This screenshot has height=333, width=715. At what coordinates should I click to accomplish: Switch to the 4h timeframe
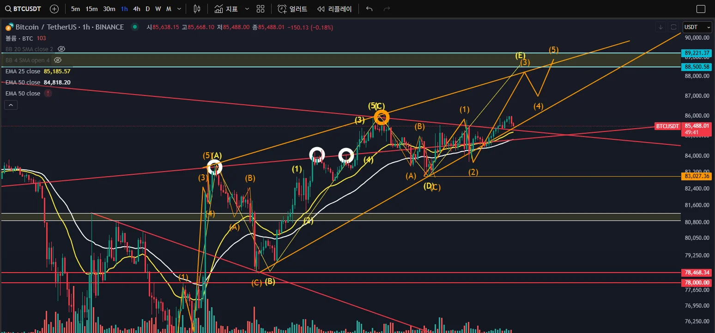point(137,9)
